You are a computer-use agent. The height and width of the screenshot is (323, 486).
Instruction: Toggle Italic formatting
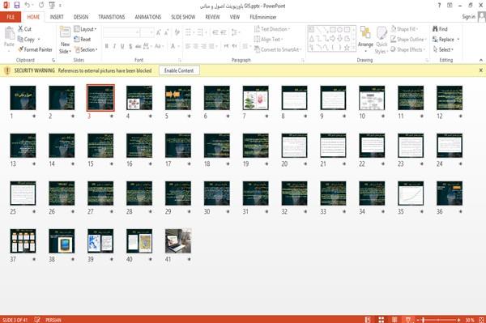tap(114, 46)
